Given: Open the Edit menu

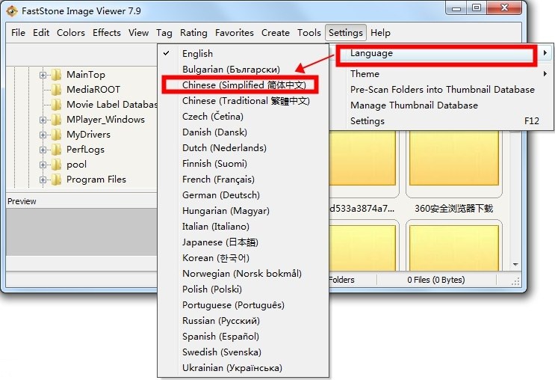Looking at the screenshot, I should [x=41, y=33].
